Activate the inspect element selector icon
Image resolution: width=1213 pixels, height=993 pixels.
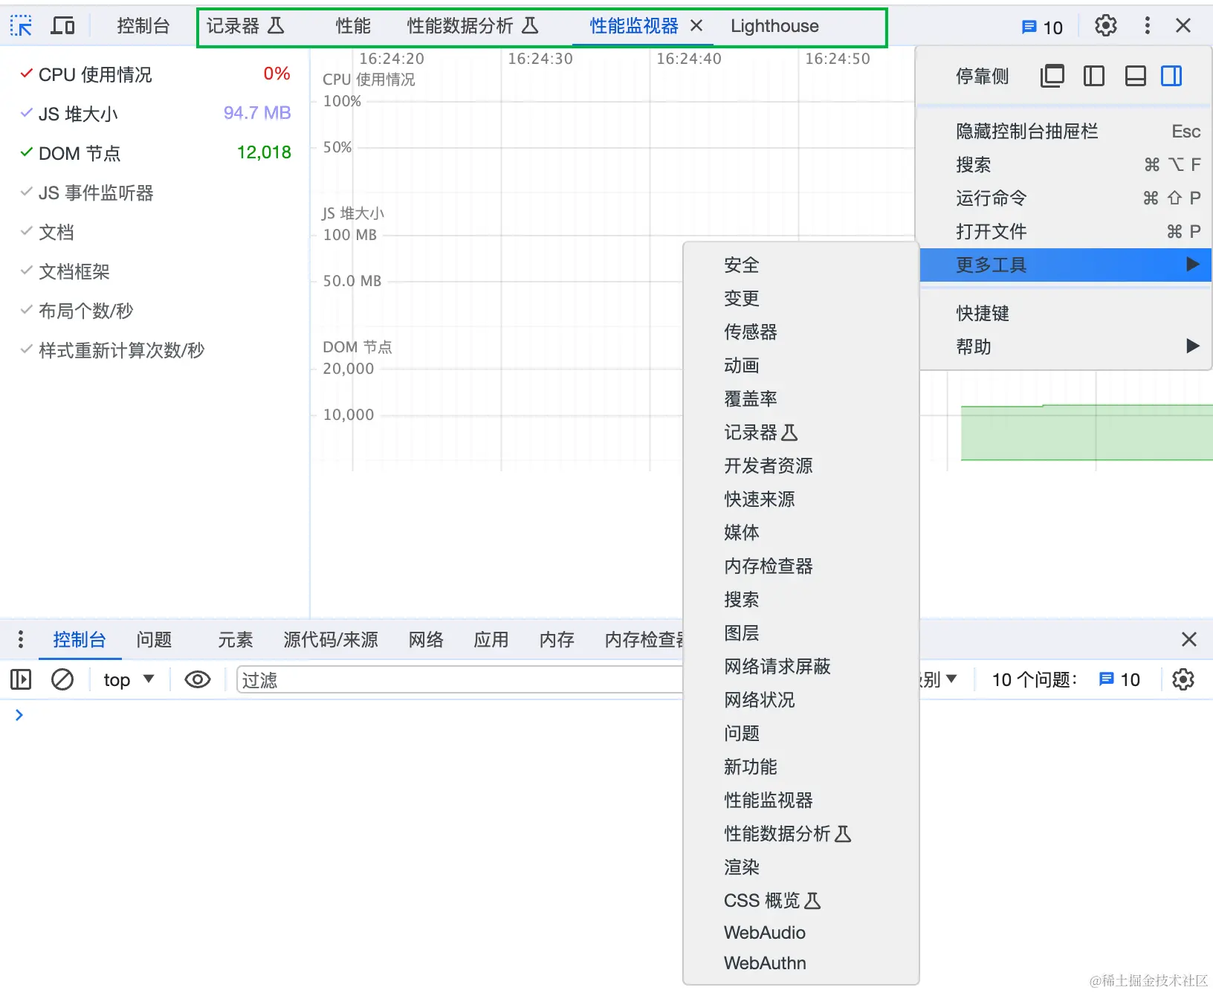pyautogui.click(x=21, y=26)
